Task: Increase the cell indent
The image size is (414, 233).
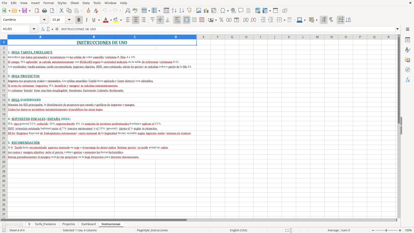Action: [263, 20]
